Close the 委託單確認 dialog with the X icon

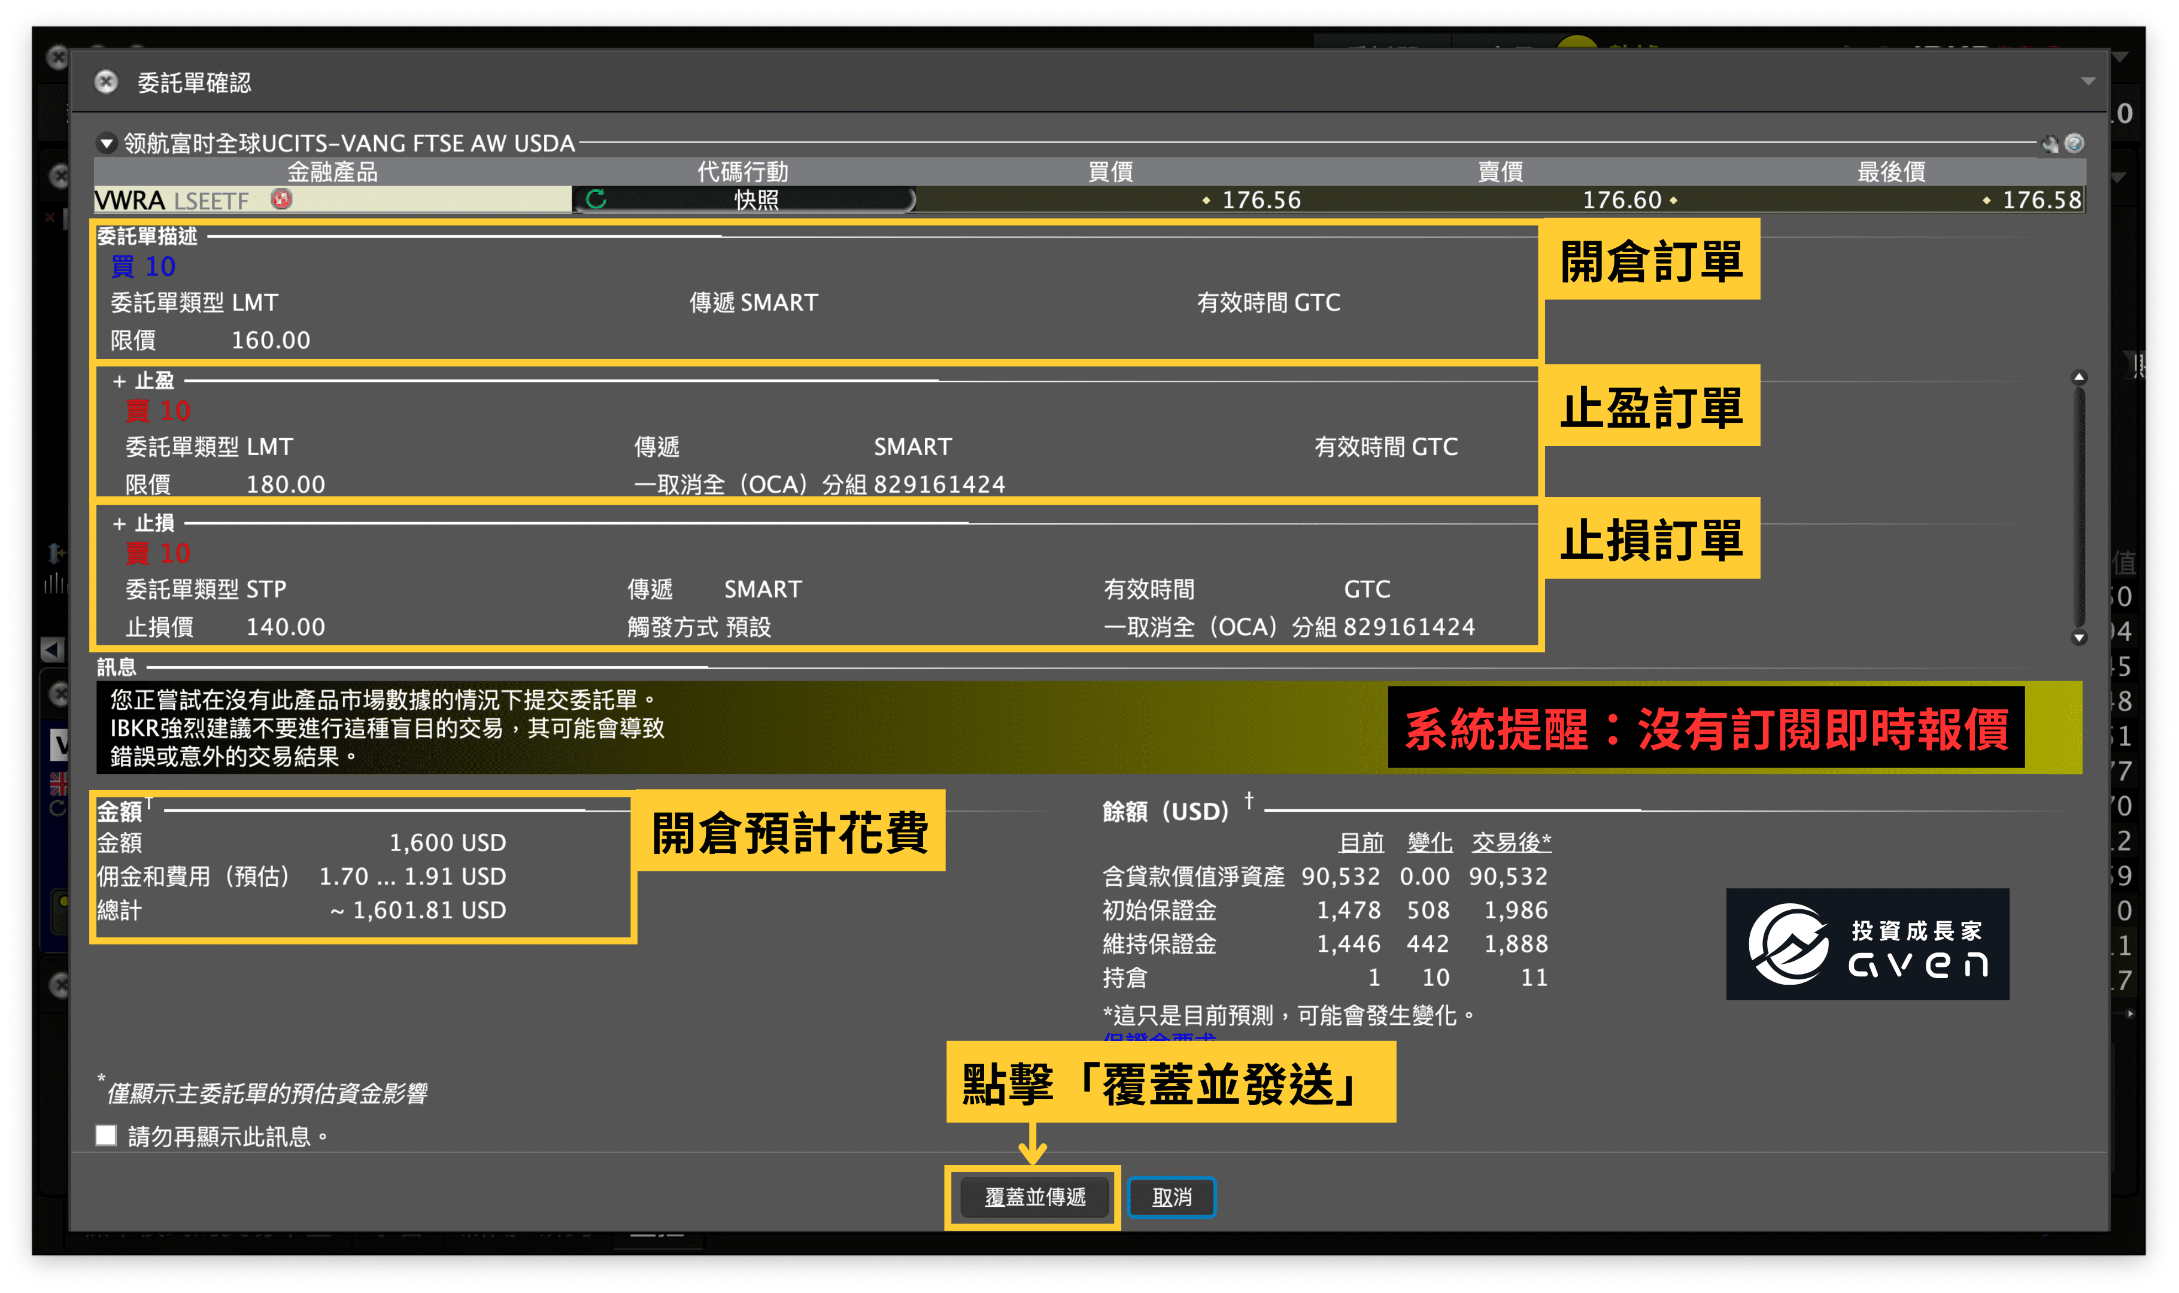(105, 81)
